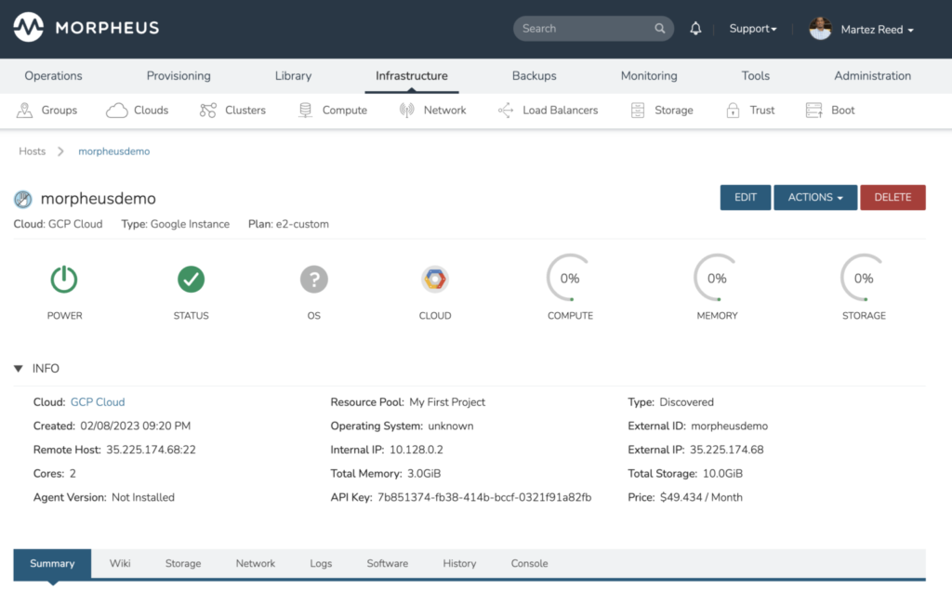The image size is (952, 603).
Task: Click the Total Storage value 10.0GiB
Action: pos(722,474)
